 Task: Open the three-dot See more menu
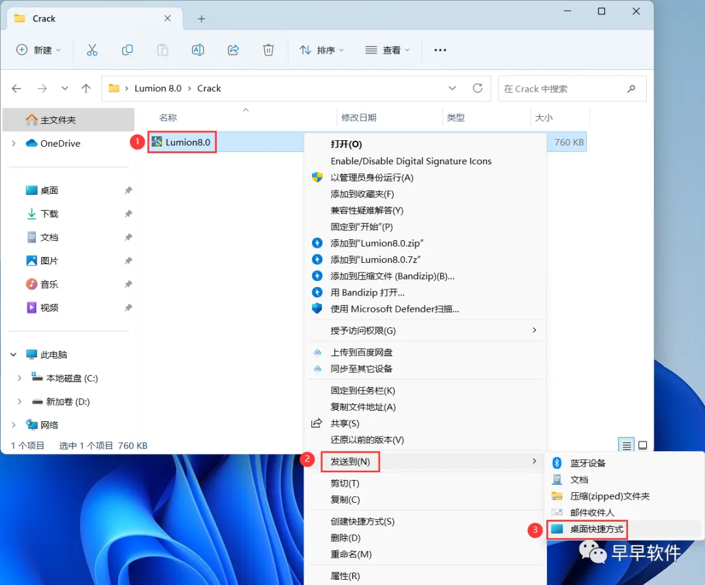click(440, 50)
